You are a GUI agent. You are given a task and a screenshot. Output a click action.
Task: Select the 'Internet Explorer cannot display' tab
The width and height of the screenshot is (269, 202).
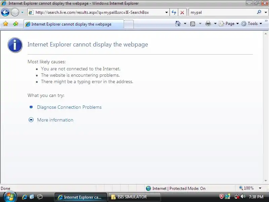click(73, 24)
